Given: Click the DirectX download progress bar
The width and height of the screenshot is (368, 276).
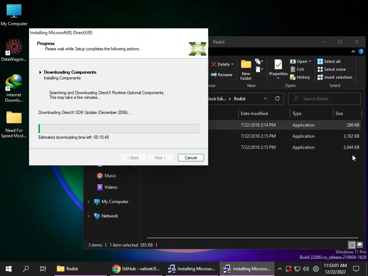Looking at the screenshot, I should (119, 129).
